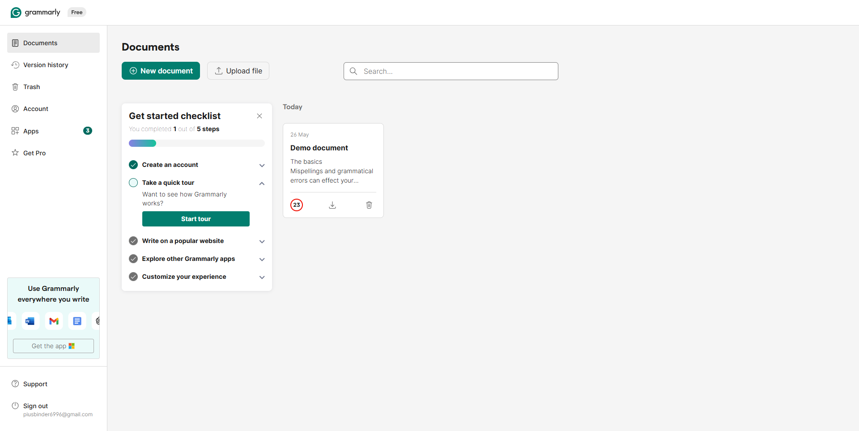The width and height of the screenshot is (859, 431).
Task: Download the Demo document
Action: click(x=332, y=205)
